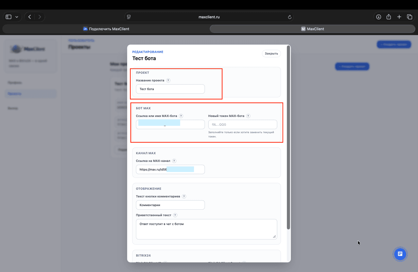Show Safari downloads
Image resolution: width=418 pixels, height=272 pixels.
[x=378, y=17]
